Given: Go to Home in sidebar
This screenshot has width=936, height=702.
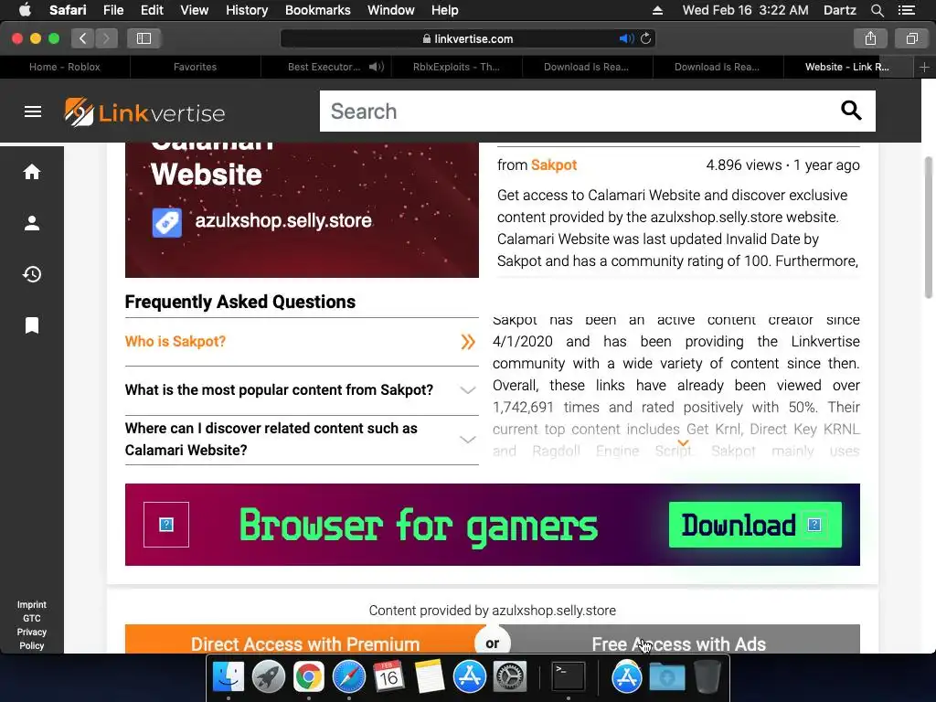Looking at the screenshot, I should pos(32,172).
